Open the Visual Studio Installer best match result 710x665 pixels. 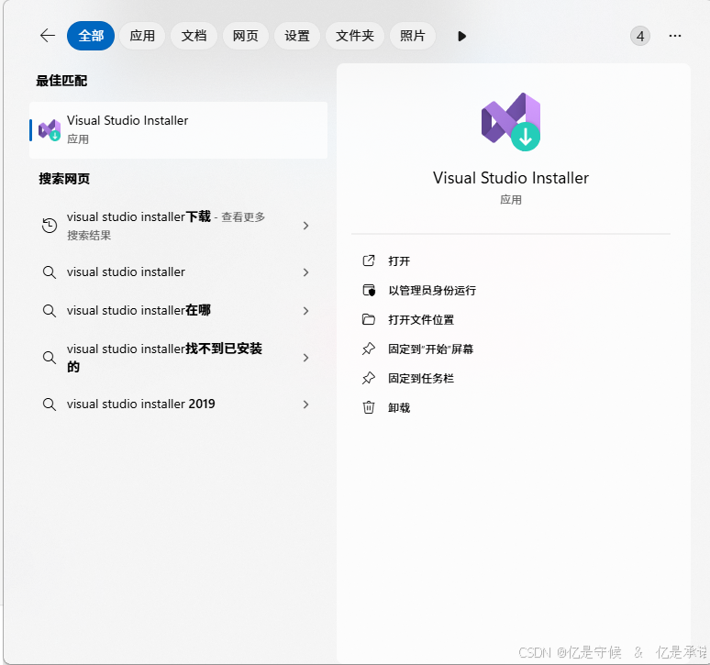178,130
